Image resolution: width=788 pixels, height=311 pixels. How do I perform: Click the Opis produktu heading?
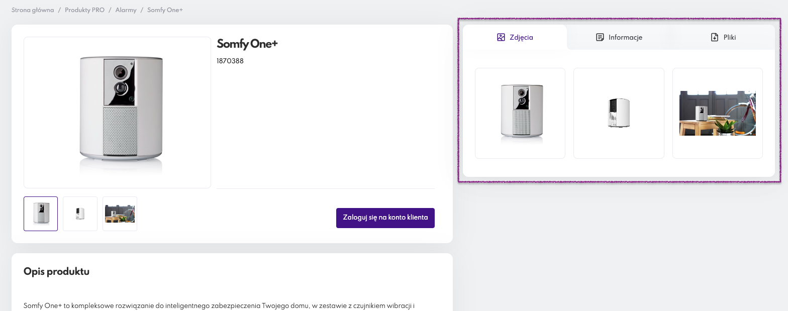click(56, 272)
